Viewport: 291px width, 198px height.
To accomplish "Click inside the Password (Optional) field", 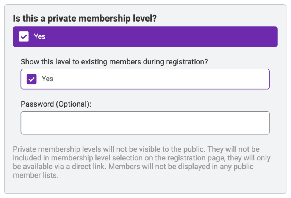I will point(145,123).
